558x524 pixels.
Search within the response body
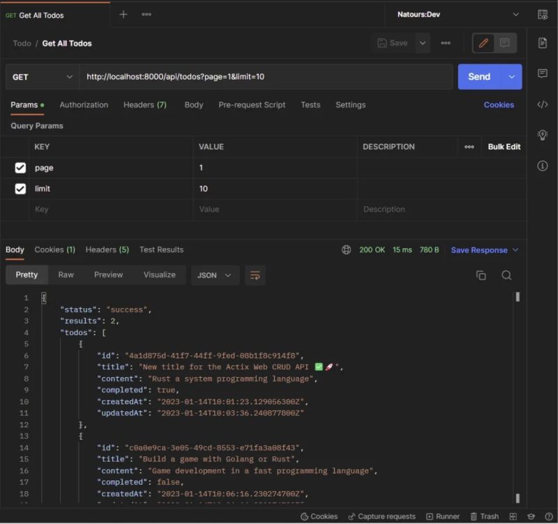(506, 275)
